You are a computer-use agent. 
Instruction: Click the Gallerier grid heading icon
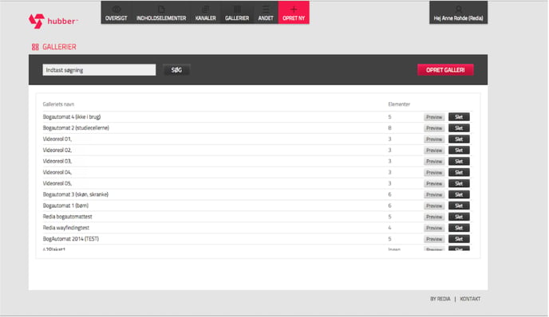tap(35, 47)
